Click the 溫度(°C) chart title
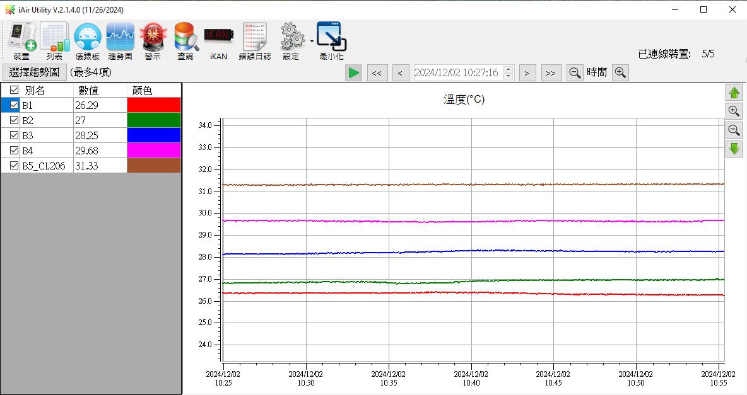Viewport: 747px width, 395px height. point(464,99)
